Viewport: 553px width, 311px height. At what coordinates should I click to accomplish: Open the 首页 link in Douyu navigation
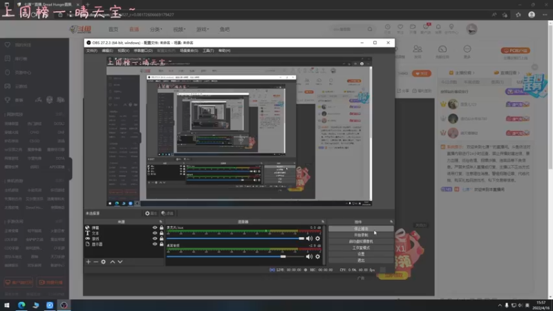click(x=113, y=29)
